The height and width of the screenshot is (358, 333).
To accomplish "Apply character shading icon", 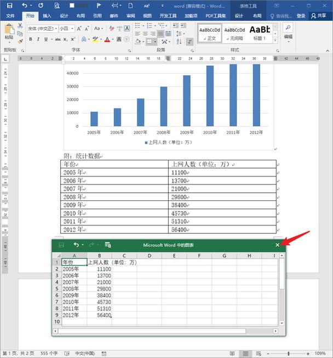I will (x=119, y=39).
